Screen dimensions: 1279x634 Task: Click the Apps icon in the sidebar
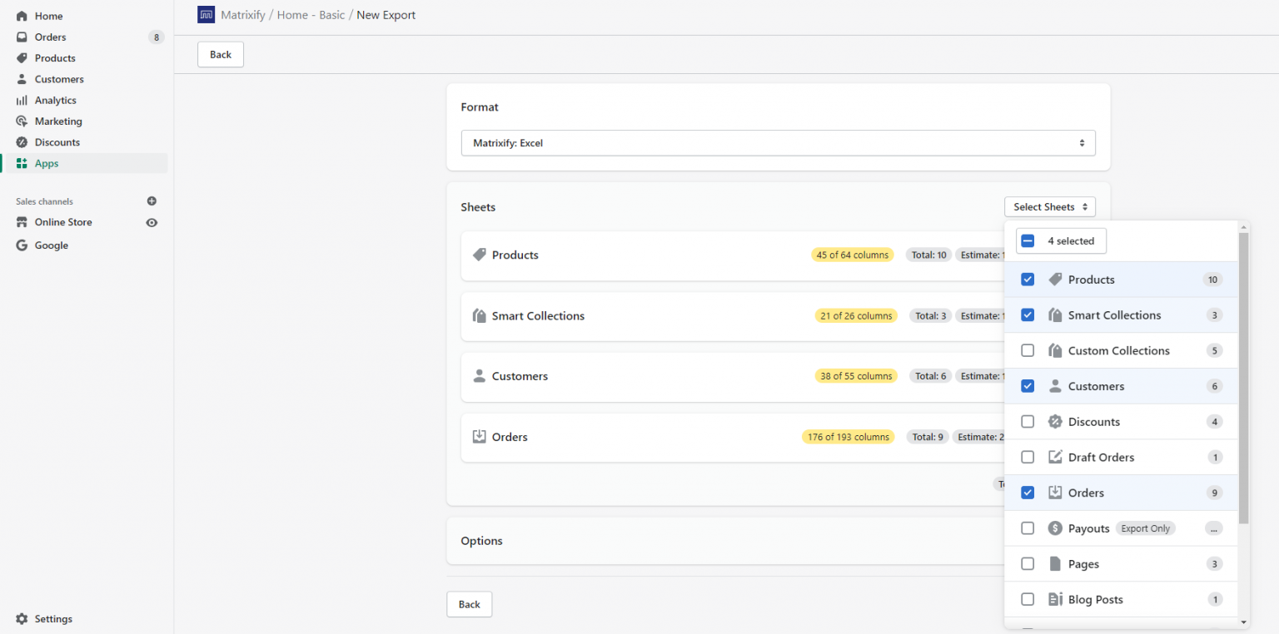click(x=22, y=163)
